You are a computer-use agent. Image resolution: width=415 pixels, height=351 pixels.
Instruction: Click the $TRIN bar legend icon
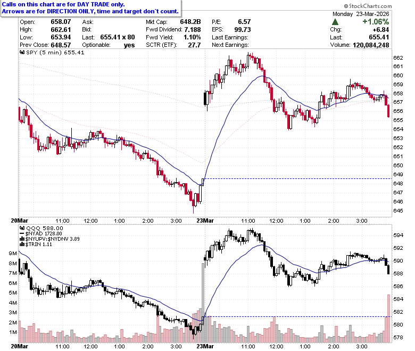tap(22, 244)
